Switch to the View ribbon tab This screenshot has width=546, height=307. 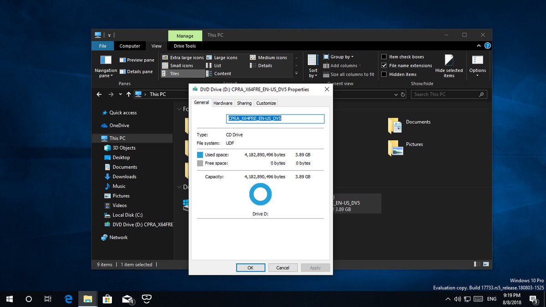pyautogui.click(x=157, y=46)
